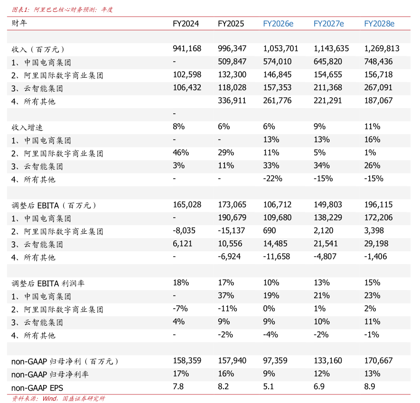Select the non-GAAP 归母净利（百万元）label
420x403 pixels.
point(65,361)
